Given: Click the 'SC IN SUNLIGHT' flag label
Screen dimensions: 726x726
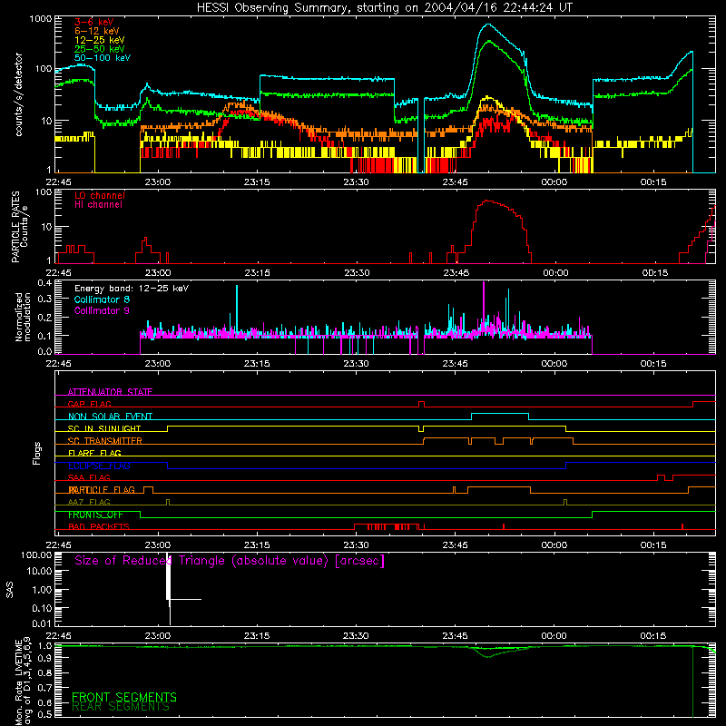Looking at the screenshot, I should 104,428.
